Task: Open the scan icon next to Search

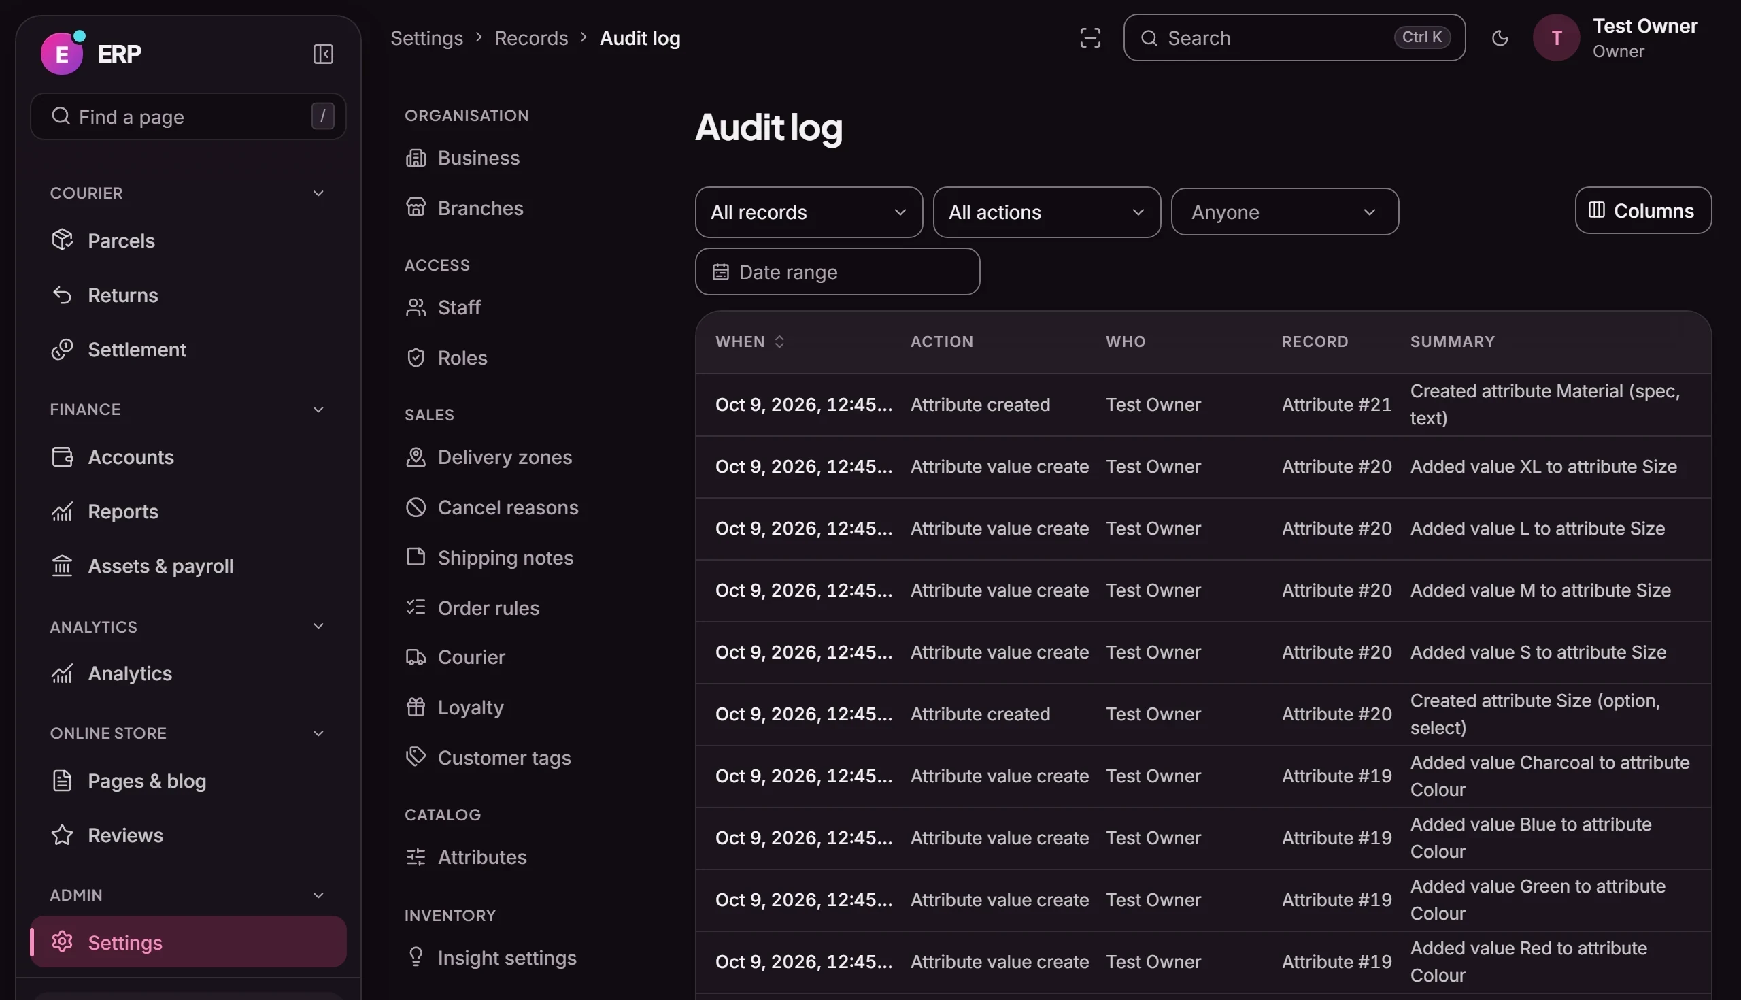Action: (x=1089, y=38)
